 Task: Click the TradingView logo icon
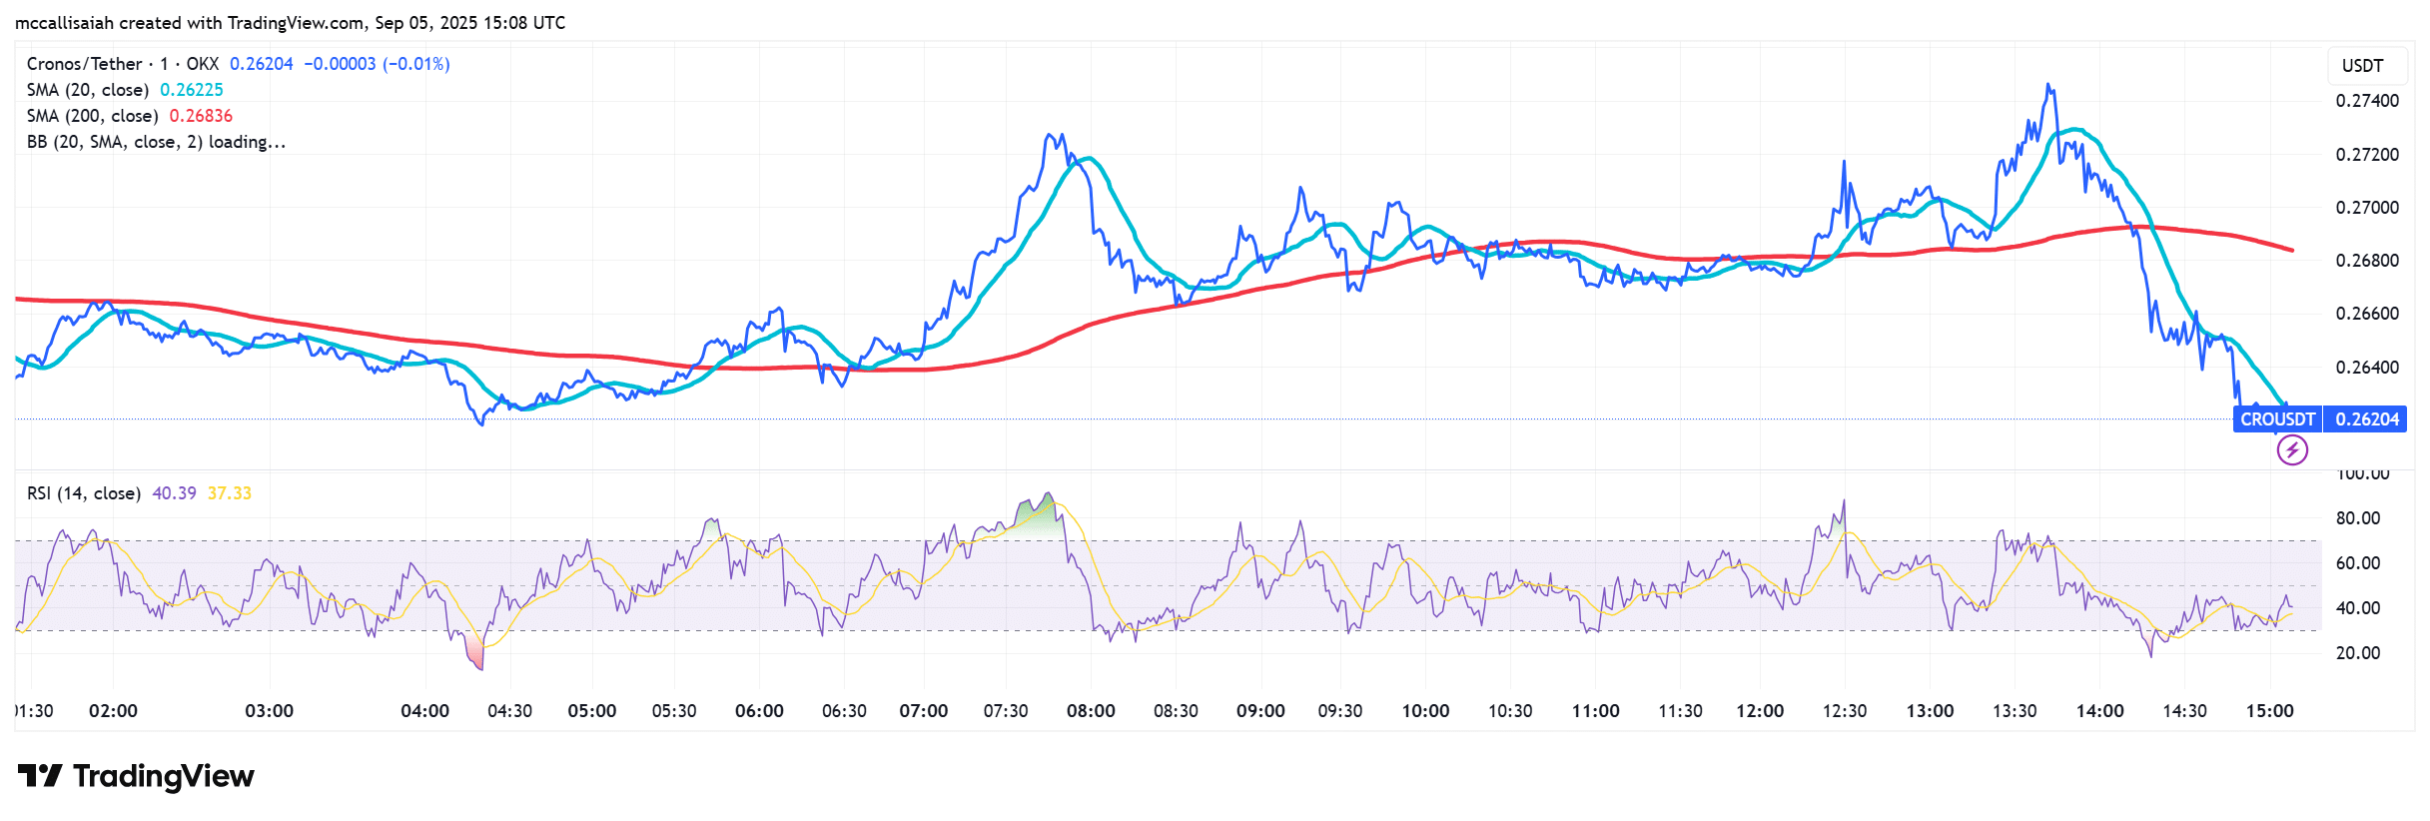click(x=40, y=776)
